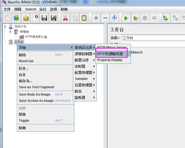Click the HTTP request defaults icon

point(21,37)
